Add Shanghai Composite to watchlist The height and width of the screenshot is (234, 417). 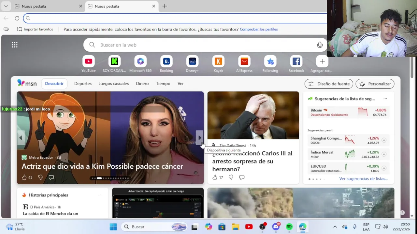(384, 140)
